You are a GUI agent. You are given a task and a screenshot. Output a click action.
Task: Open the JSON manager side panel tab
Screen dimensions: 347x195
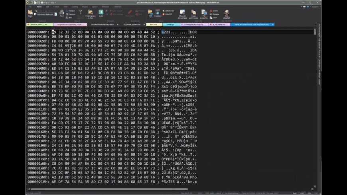tap(319, 30)
